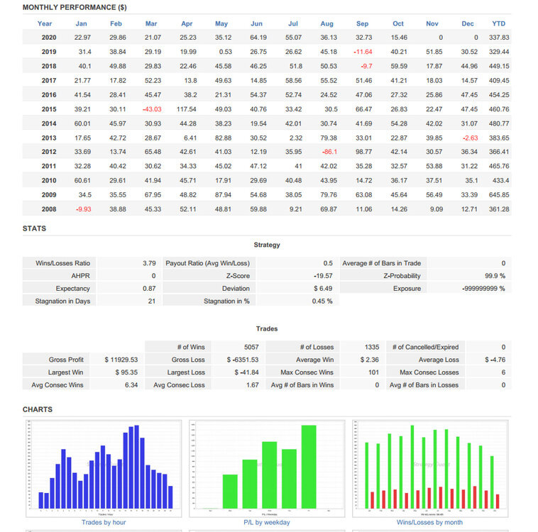Click the Sep column header

tap(362, 23)
